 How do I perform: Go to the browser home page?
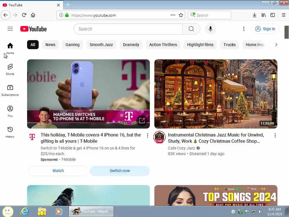click(x=33, y=15)
